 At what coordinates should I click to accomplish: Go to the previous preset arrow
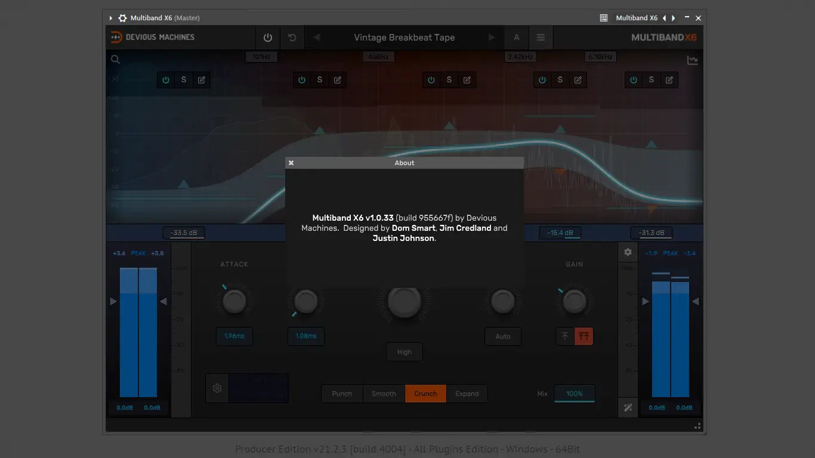pyautogui.click(x=317, y=38)
